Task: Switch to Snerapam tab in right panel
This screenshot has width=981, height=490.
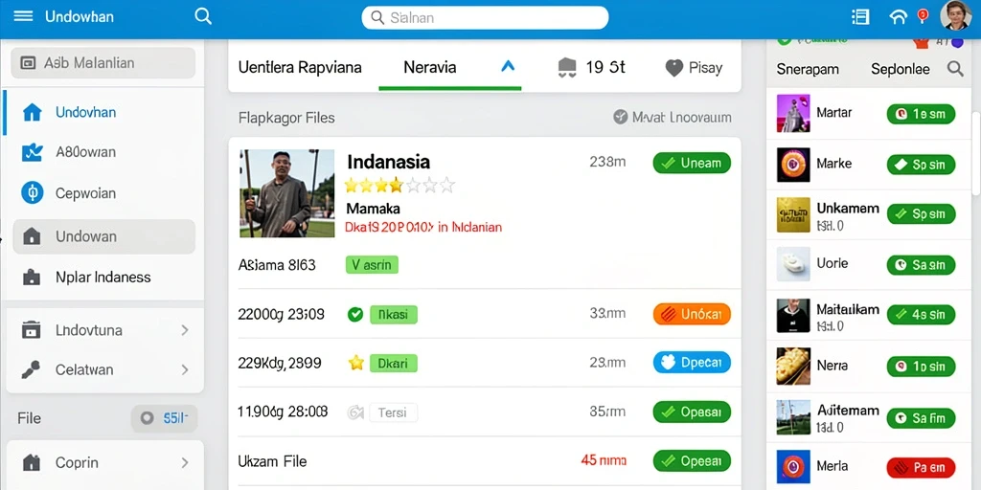Action: [x=807, y=69]
